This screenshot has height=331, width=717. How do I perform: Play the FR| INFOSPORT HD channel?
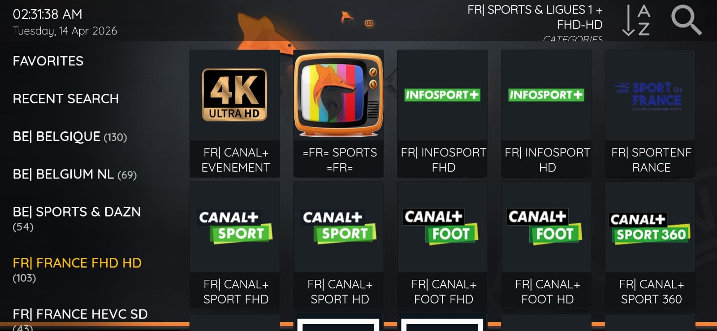click(547, 113)
